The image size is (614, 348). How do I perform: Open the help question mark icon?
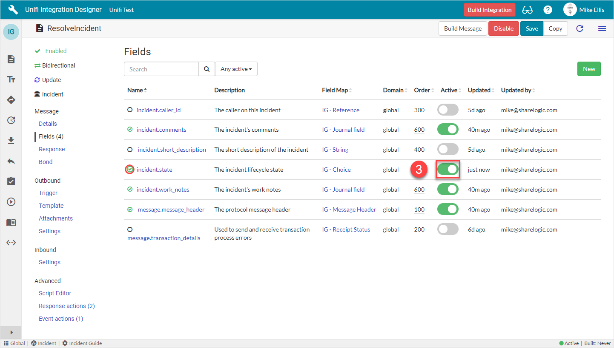(548, 10)
